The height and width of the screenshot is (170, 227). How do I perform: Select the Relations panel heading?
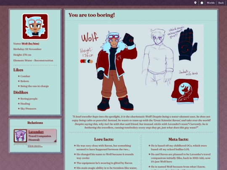[35, 123]
